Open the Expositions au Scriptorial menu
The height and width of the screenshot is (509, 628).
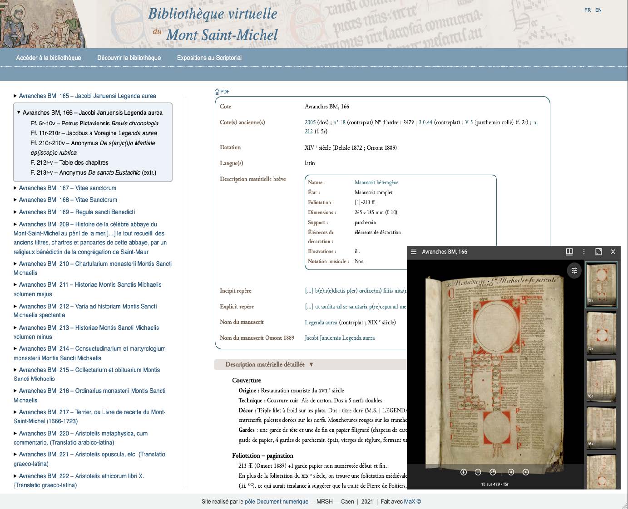tap(209, 58)
